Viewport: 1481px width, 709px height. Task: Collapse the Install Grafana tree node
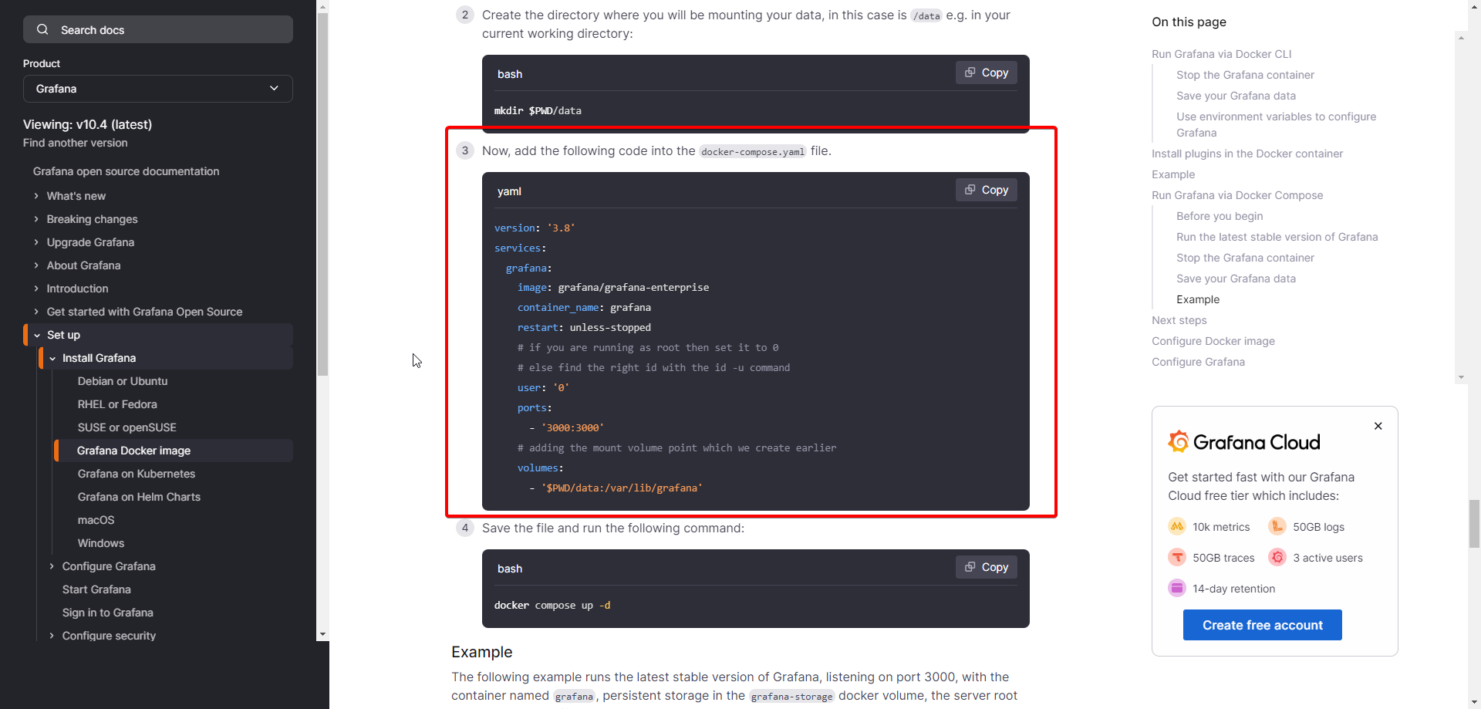(52, 358)
